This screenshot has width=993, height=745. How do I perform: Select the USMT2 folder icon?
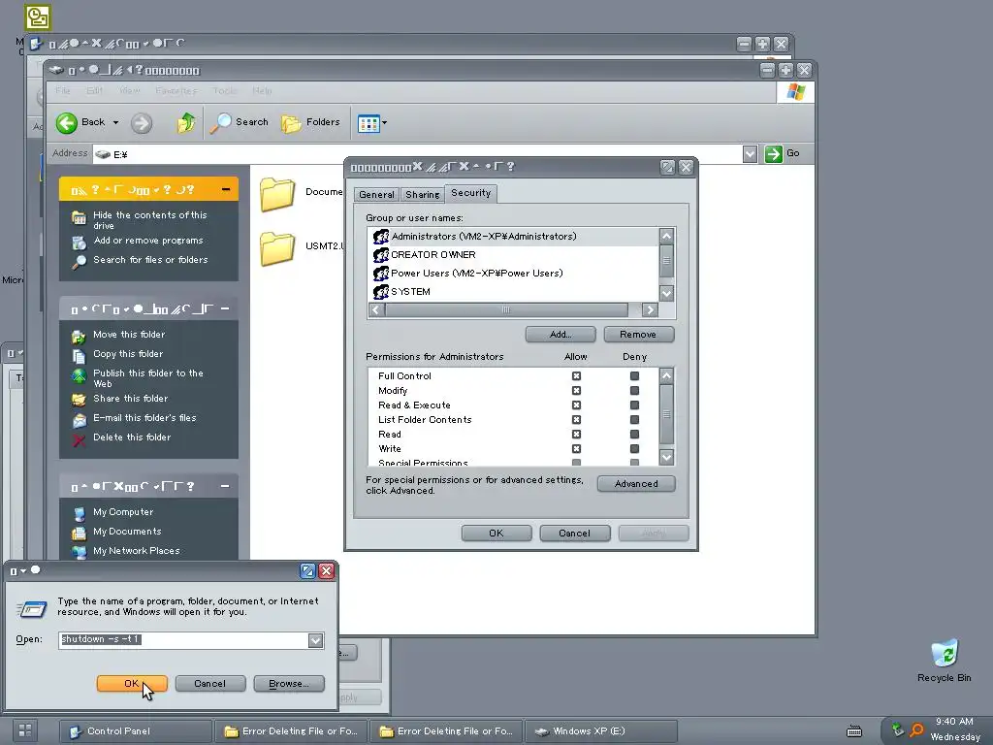pos(277,247)
